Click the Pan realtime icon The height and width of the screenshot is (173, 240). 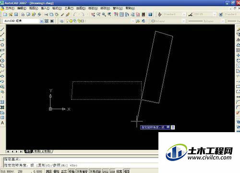tap(93, 14)
